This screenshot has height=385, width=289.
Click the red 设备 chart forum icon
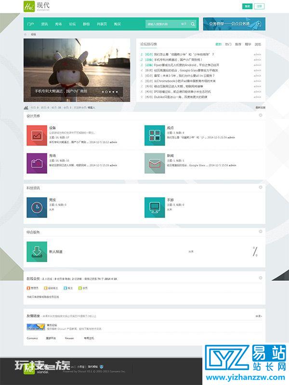(x=37, y=136)
